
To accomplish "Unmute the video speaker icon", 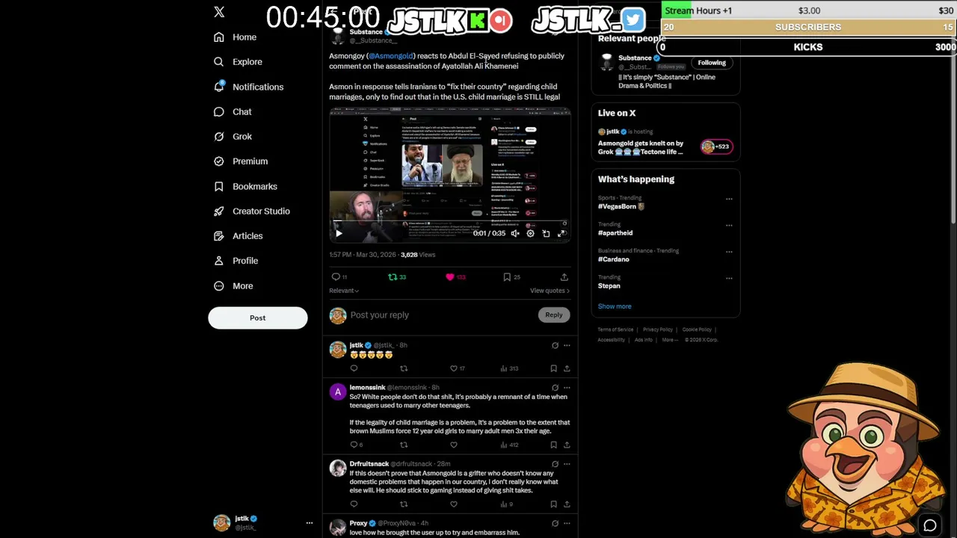I will [515, 233].
